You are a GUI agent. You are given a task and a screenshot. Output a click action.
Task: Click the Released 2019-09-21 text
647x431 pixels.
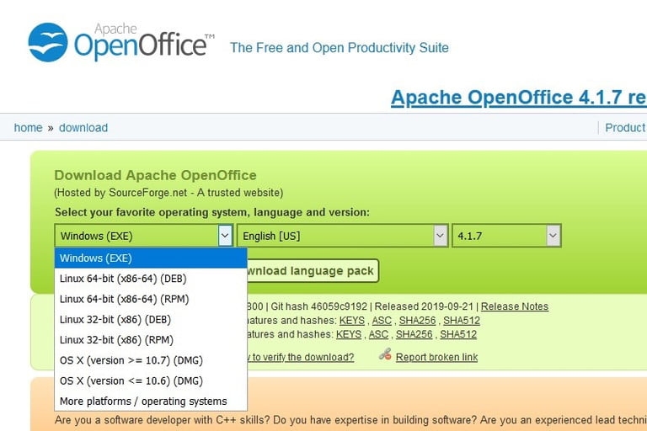(424, 306)
